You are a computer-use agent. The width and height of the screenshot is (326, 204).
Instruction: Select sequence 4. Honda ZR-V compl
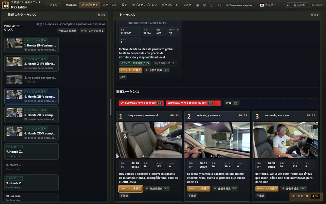[31, 96]
